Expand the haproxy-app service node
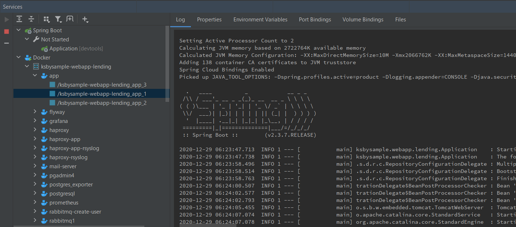This screenshot has width=516, height=227. pyautogui.click(x=35, y=139)
